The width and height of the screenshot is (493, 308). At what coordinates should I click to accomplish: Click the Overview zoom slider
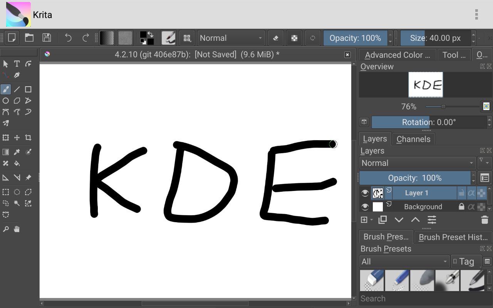[x=452, y=107]
